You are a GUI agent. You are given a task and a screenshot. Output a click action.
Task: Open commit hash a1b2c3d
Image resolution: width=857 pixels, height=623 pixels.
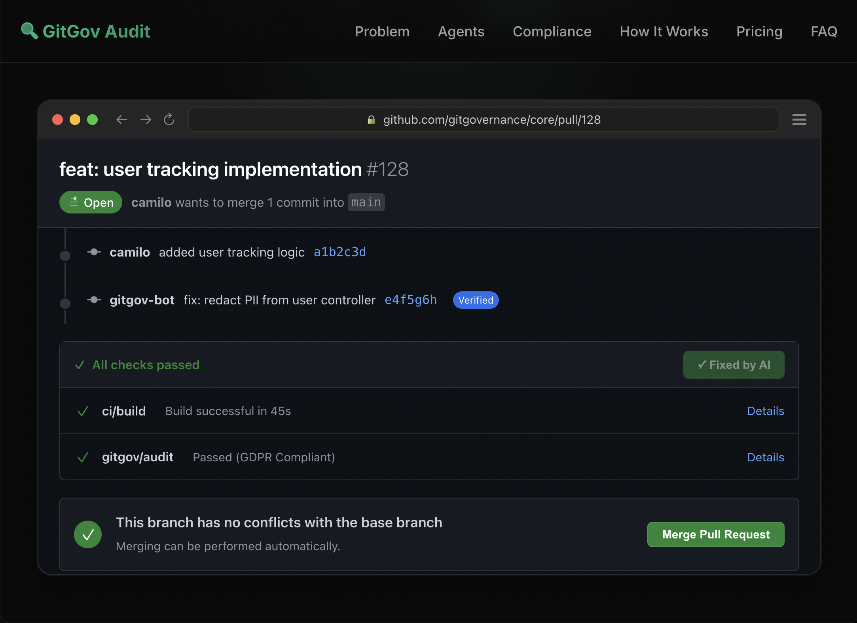[x=339, y=252]
